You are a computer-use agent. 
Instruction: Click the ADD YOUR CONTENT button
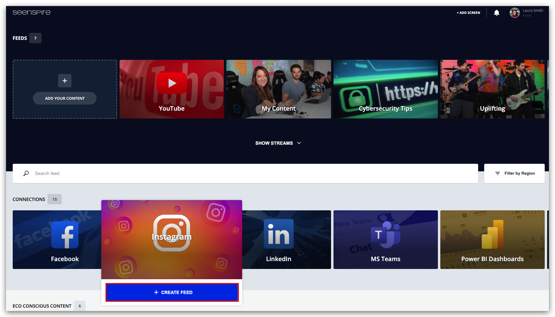65,98
